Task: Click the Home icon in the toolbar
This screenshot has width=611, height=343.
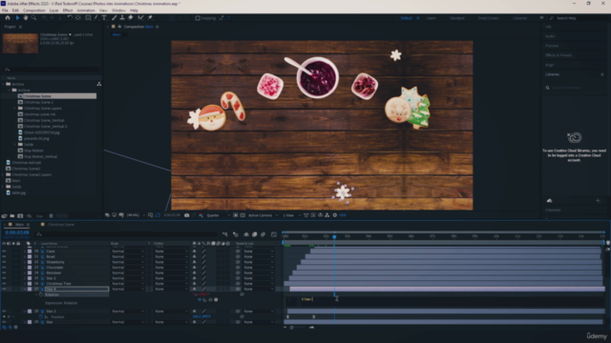Action: [8, 18]
